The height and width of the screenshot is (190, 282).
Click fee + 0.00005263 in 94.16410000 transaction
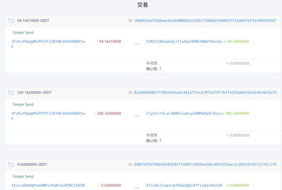point(238,63)
